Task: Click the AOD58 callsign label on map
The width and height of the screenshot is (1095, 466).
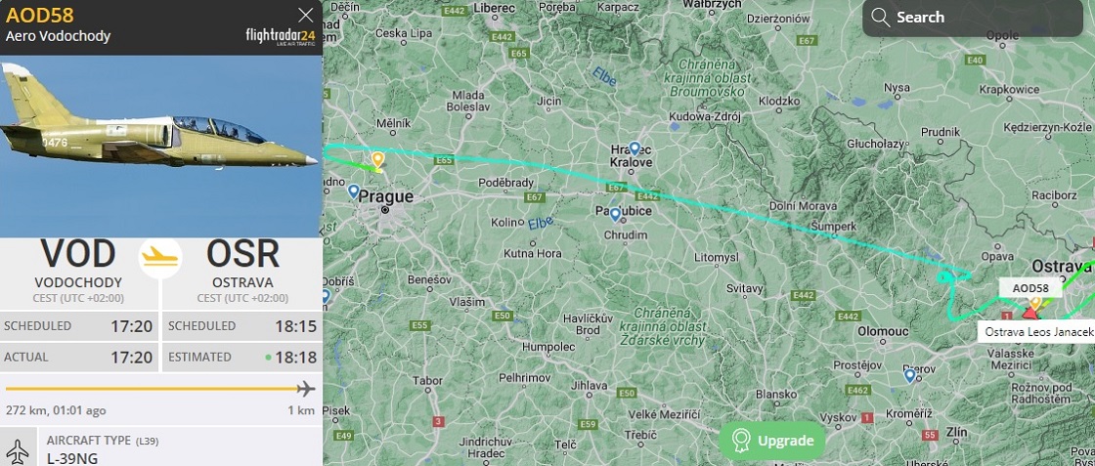Action: click(1030, 288)
